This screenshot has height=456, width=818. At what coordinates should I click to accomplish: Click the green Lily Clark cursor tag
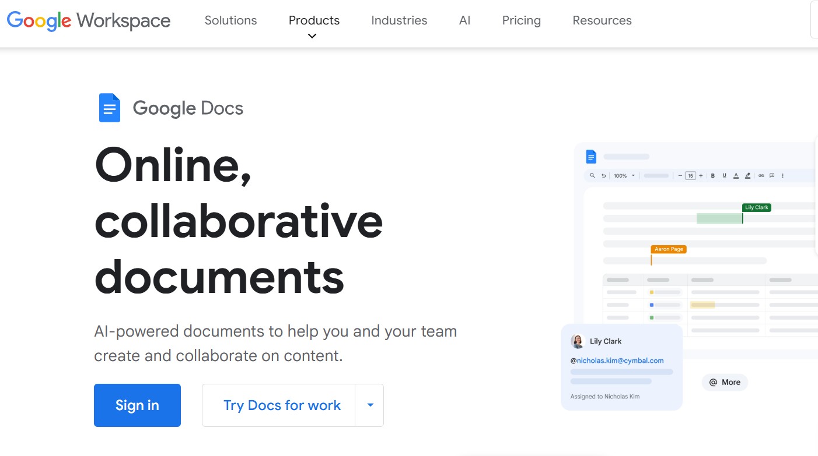pos(757,207)
